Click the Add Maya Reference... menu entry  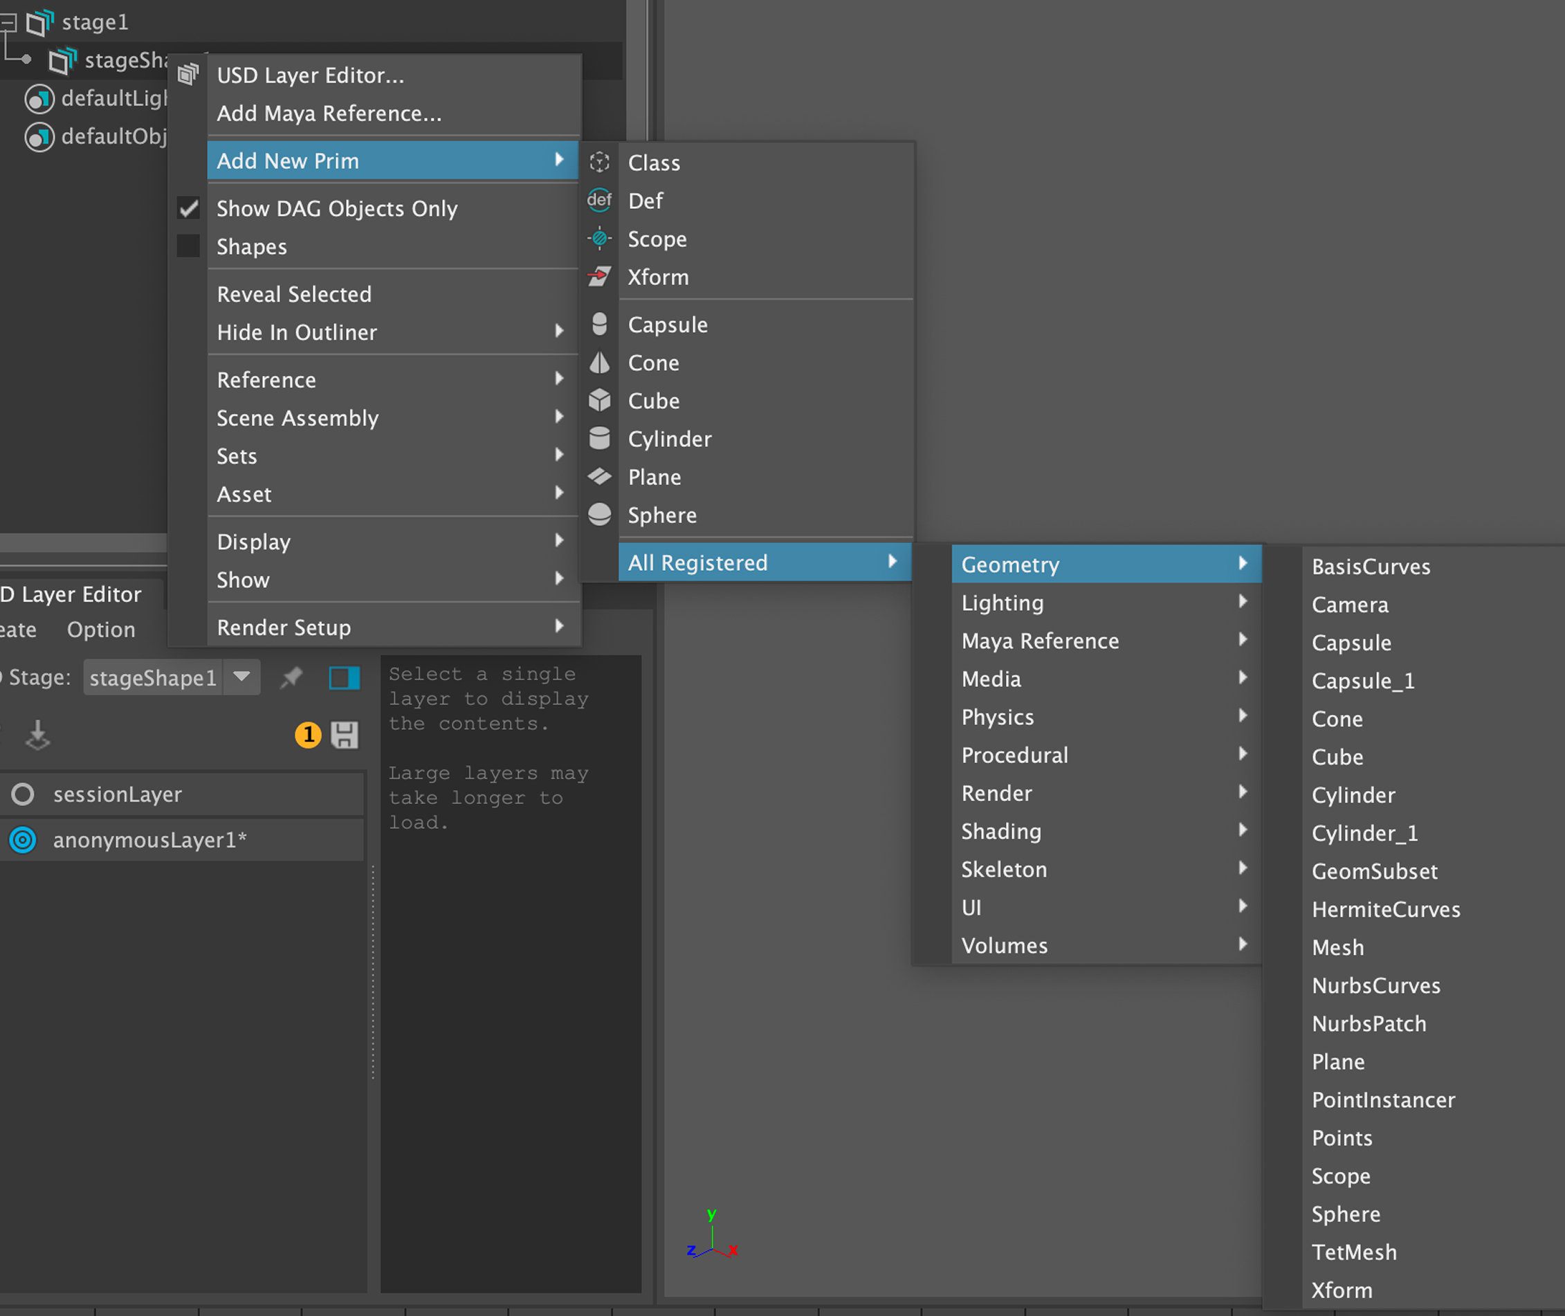click(x=329, y=113)
